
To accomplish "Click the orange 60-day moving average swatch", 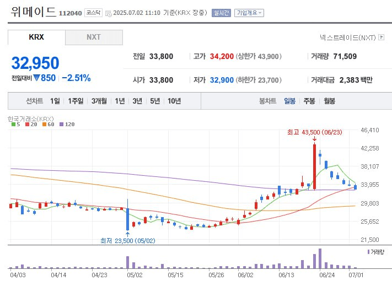I will click(x=44, y=124).
